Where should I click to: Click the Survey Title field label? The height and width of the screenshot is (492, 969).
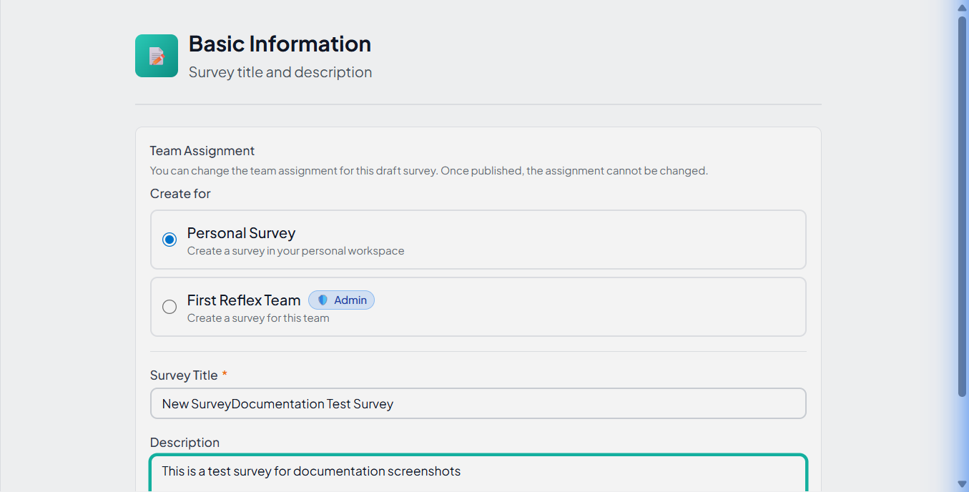(x=184, y=375)
